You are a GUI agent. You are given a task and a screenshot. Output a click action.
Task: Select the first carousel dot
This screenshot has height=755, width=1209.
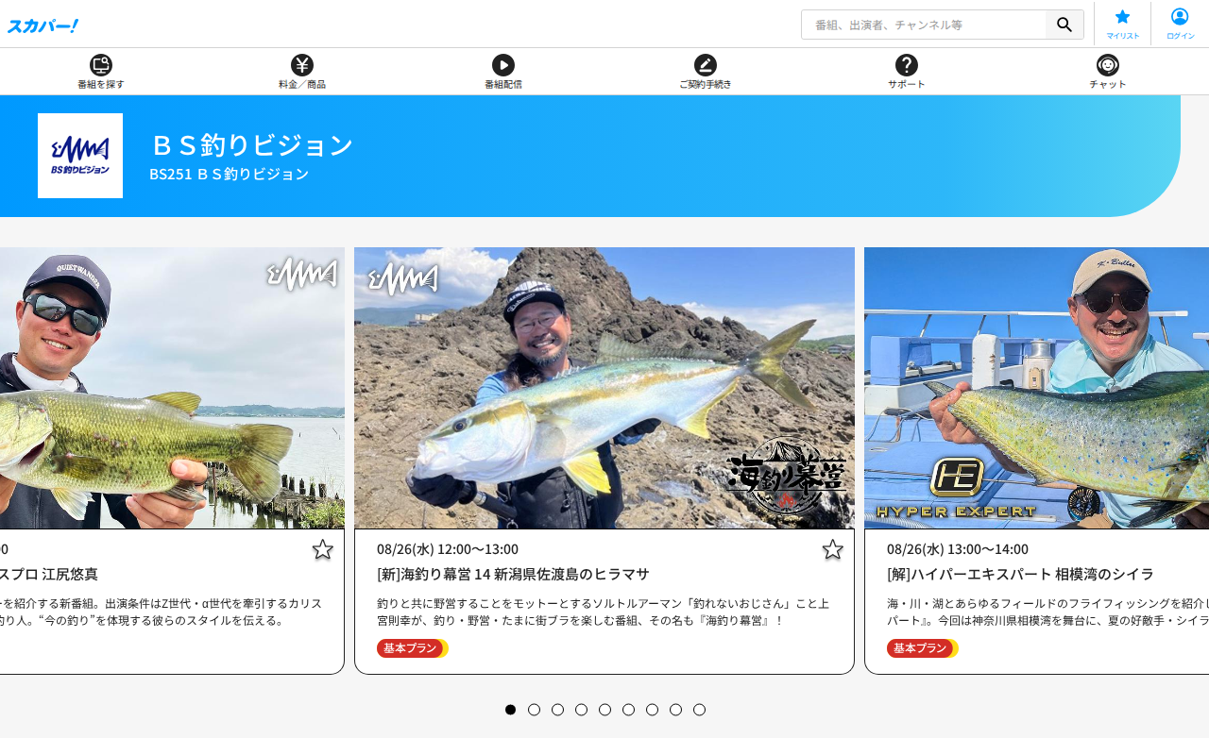(510, 710)
